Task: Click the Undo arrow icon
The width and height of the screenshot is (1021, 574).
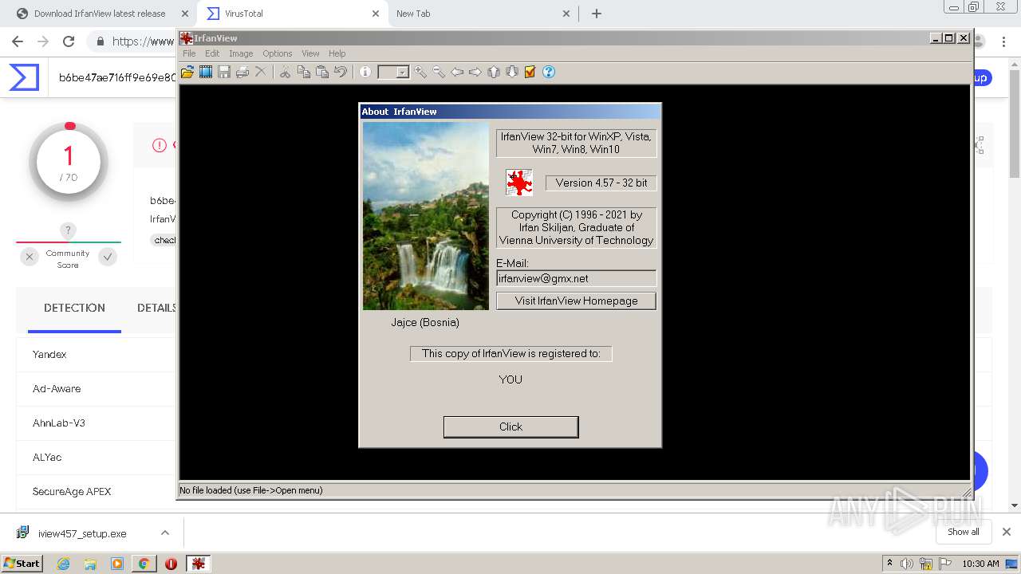Action: (x=341, y=72)
